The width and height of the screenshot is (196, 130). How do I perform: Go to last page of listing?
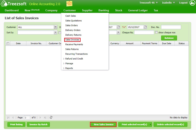[x=45, y=117]
